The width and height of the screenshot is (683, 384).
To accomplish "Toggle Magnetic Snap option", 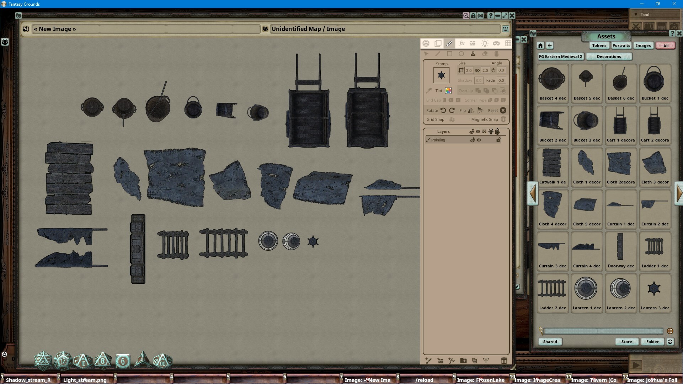I will pyautogui.click(x=503, y=119).
